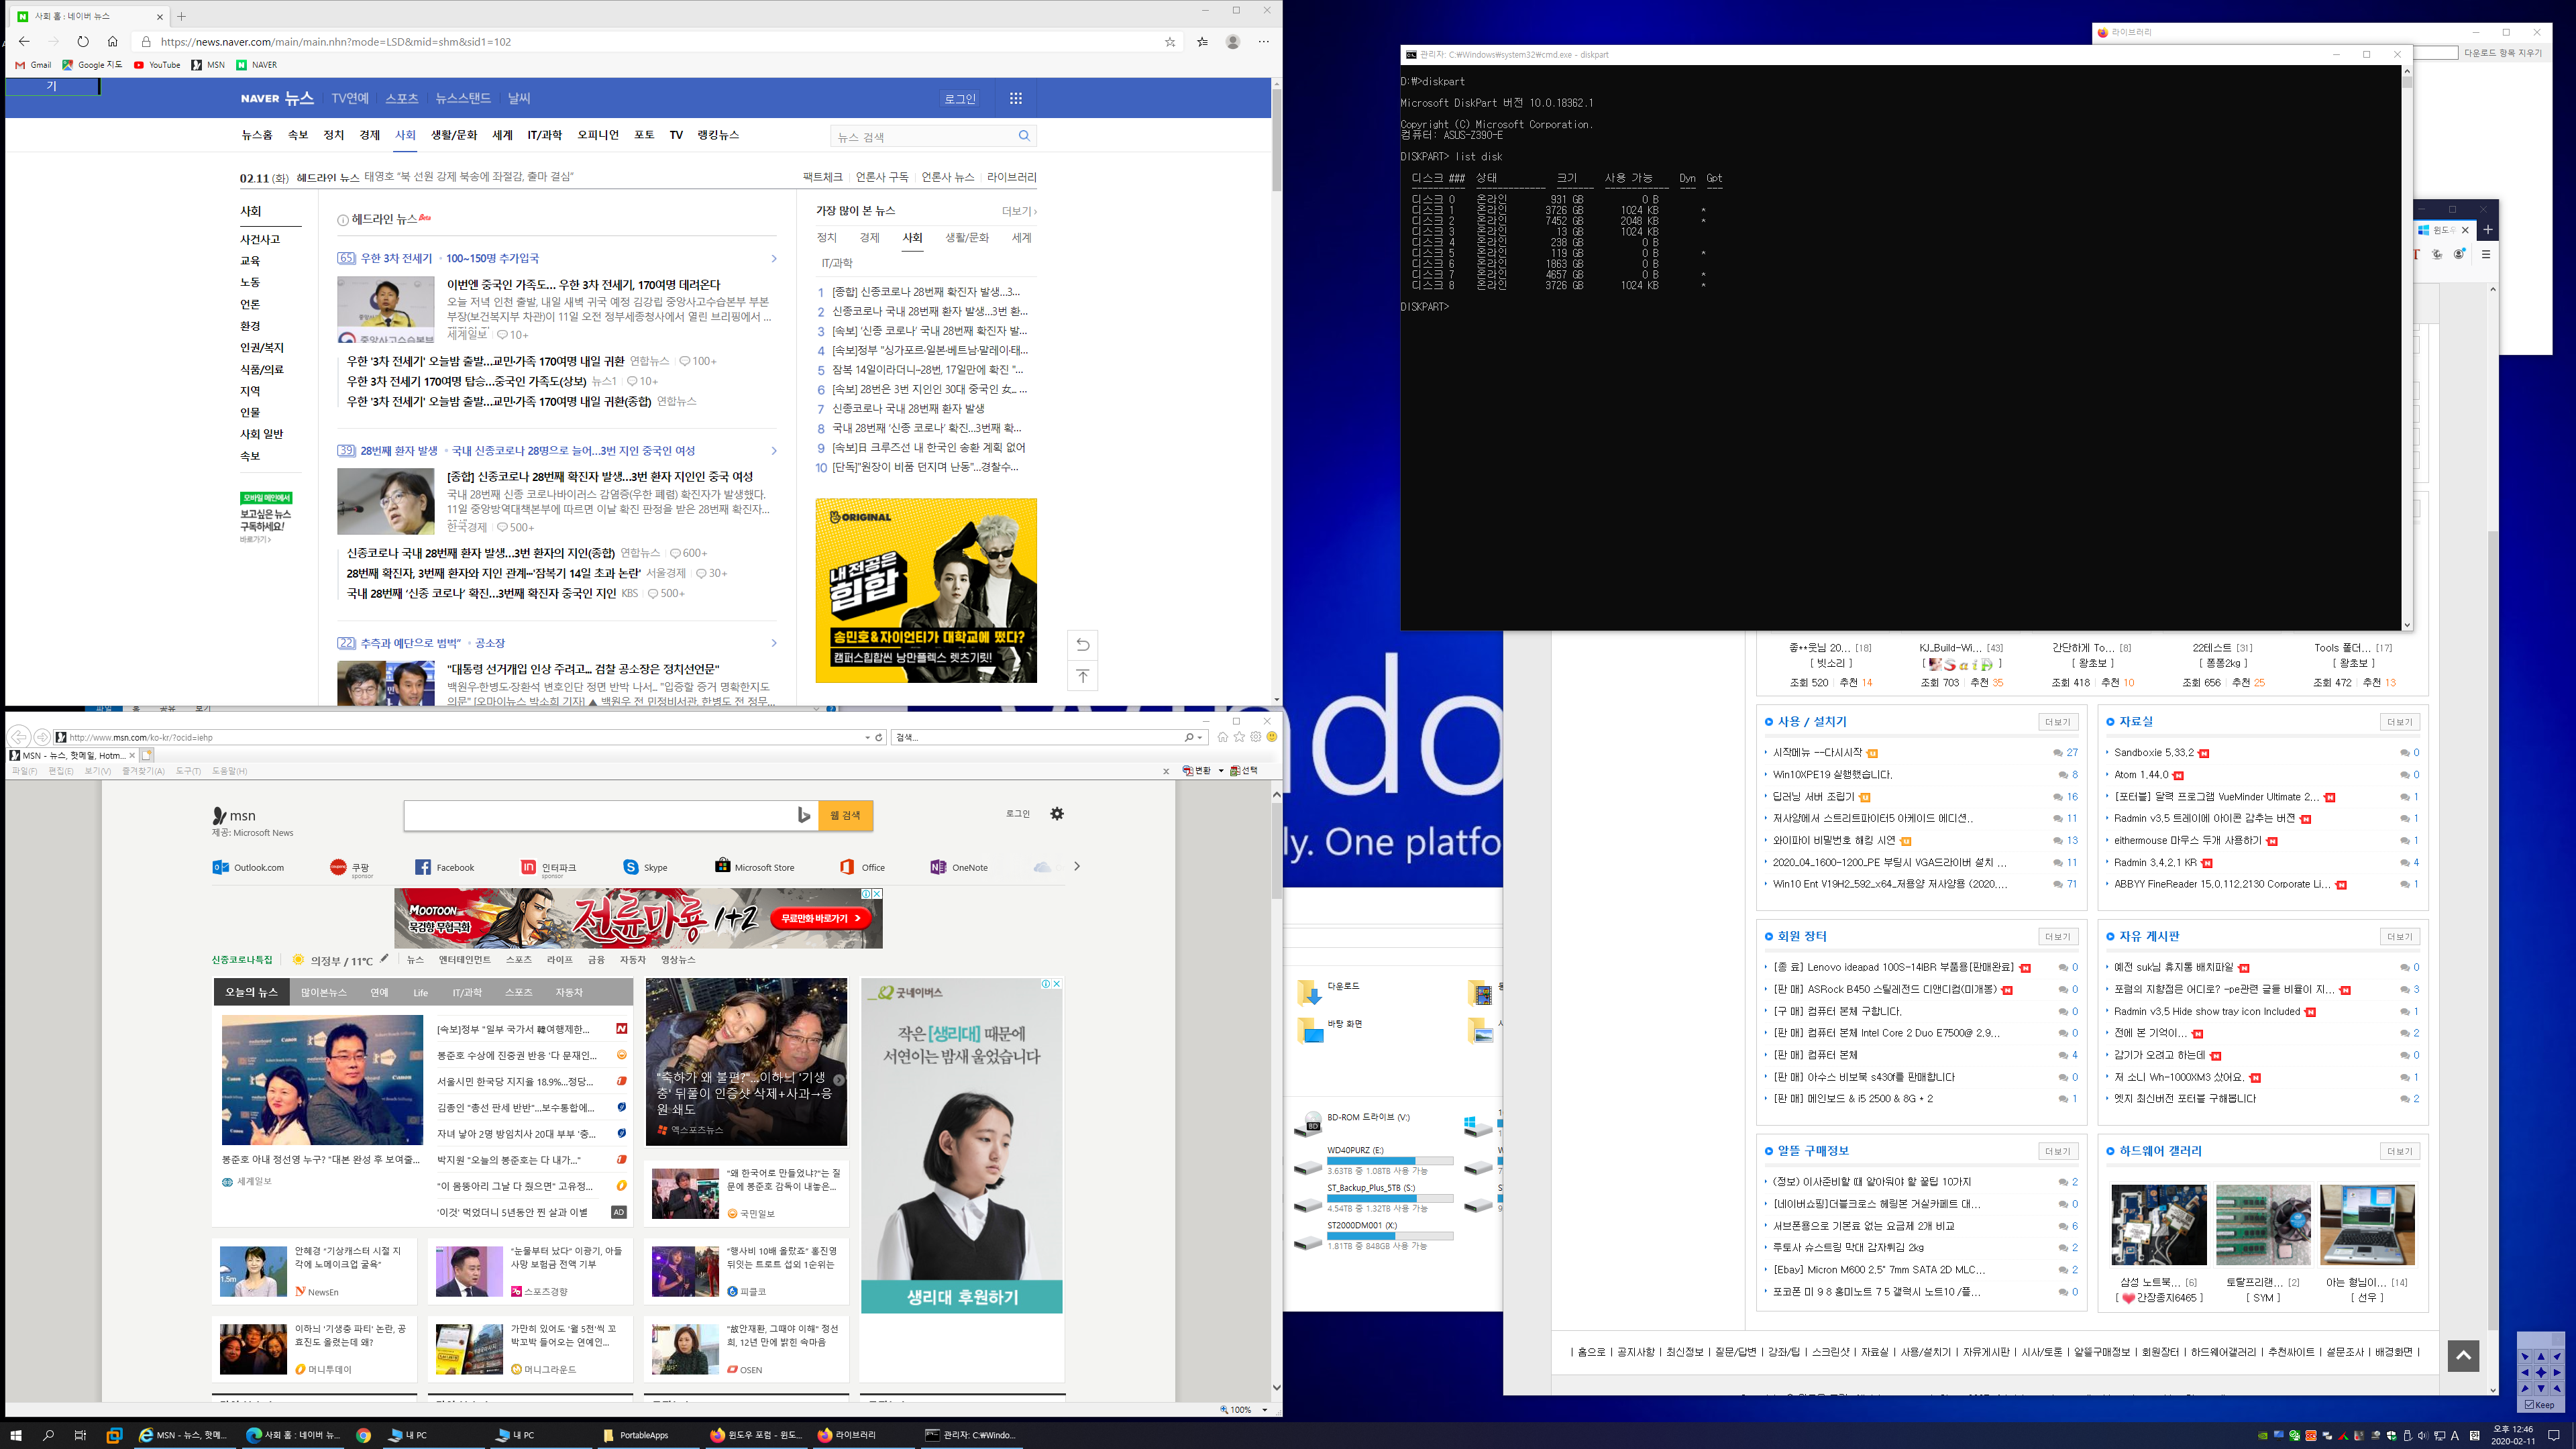The image size is (2576, 1449).
Task: Click the Edge address bar URL
Action: click(x=336, y=42)
